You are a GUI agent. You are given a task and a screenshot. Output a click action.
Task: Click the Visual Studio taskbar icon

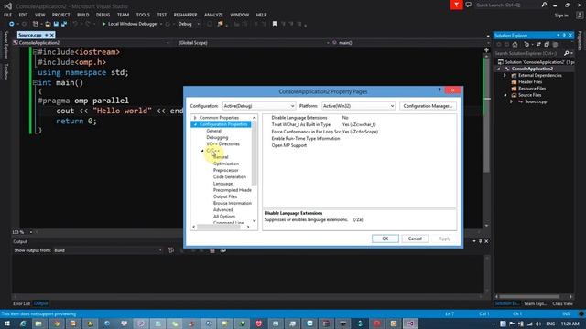pos(410,324)
